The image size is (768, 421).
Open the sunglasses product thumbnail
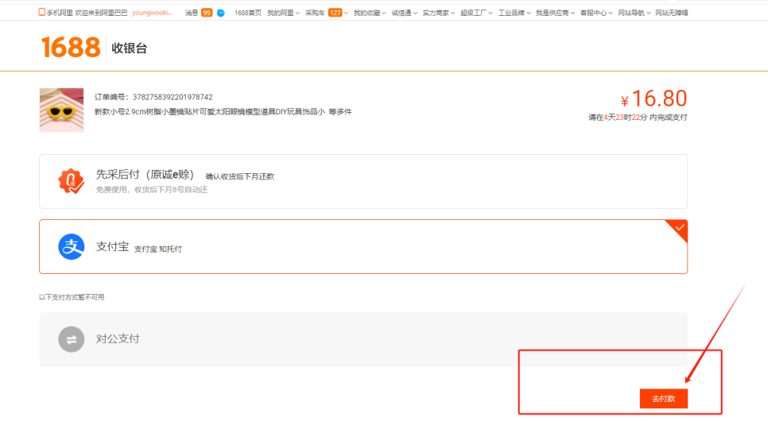pos(61,110)
